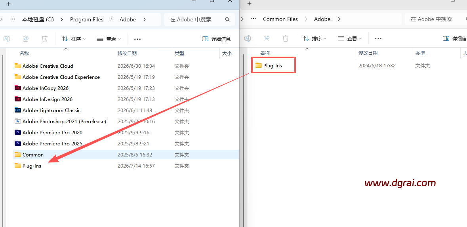Sort by 大小 column in left window
The image size is (467, 227).
tap(227, 53)
